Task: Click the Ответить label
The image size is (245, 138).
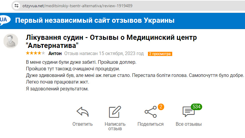Action: click(82, 124)
